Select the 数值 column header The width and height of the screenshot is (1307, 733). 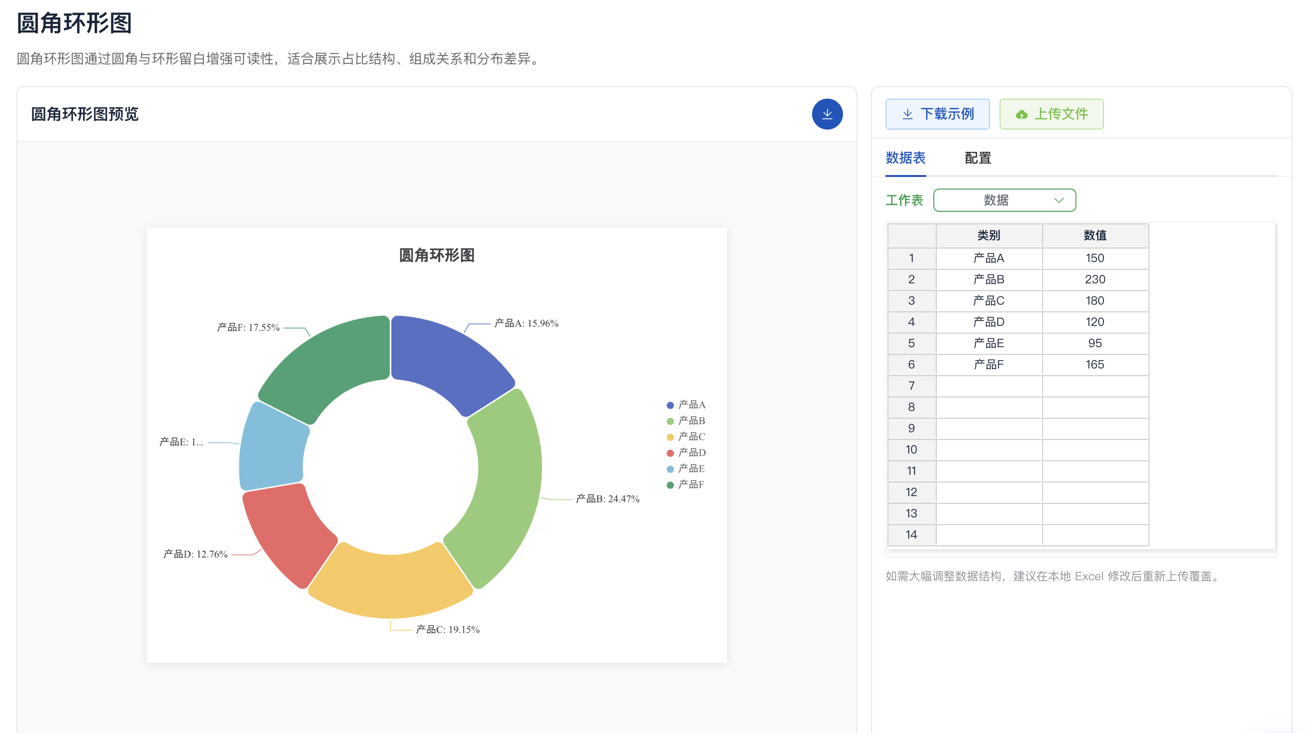tap(1095, 235)
